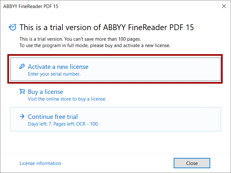Open the 'License information' link
The image size is (231, 173).
tap(40, 163)
